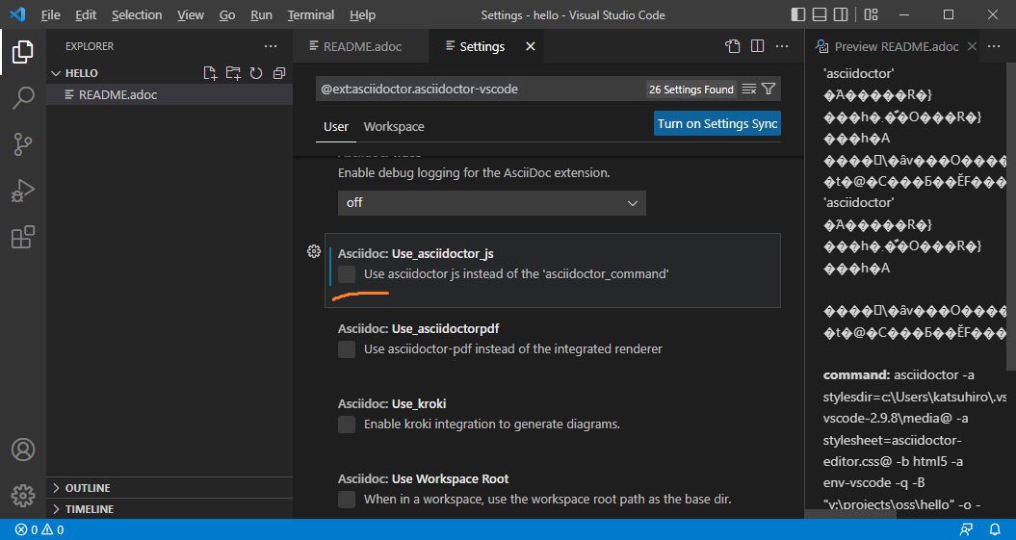Open notifications bell in status bar
The width and height of the screenshot is (1016, 540).
995,529
